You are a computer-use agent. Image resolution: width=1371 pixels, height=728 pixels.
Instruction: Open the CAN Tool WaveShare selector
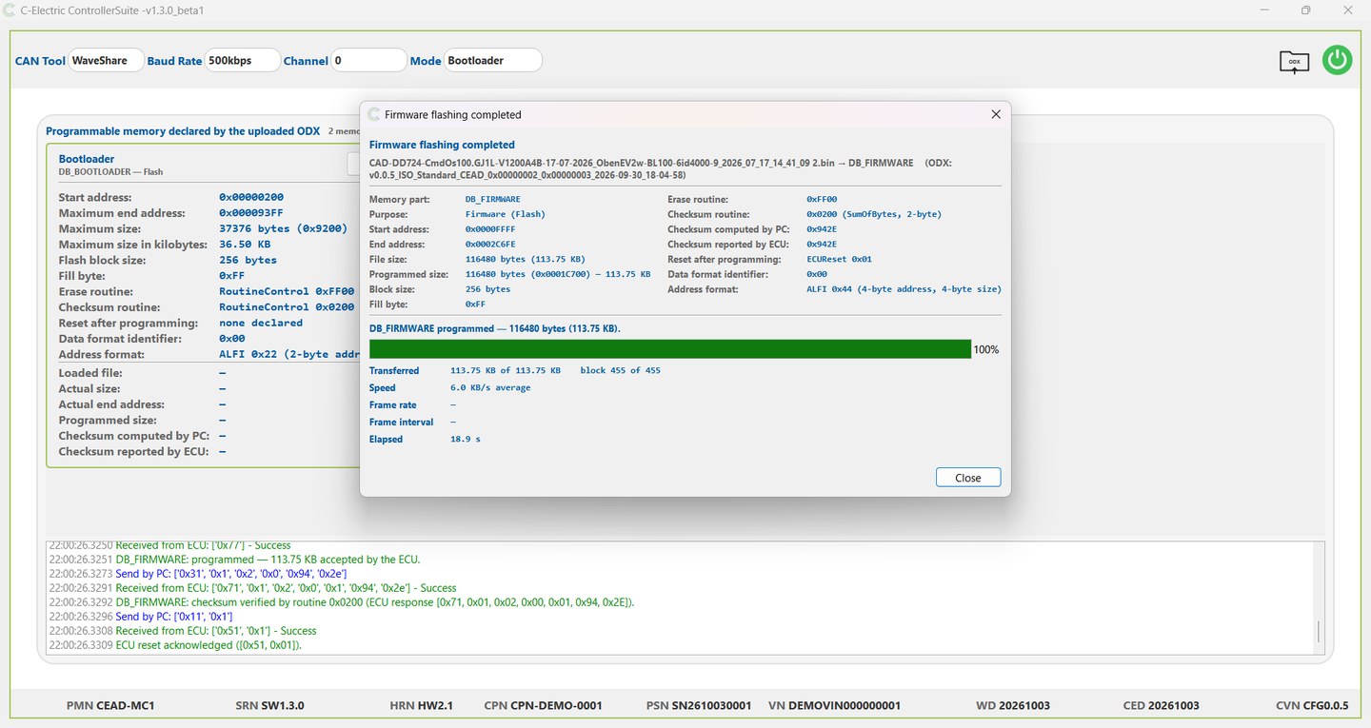(x=106, y=60)
